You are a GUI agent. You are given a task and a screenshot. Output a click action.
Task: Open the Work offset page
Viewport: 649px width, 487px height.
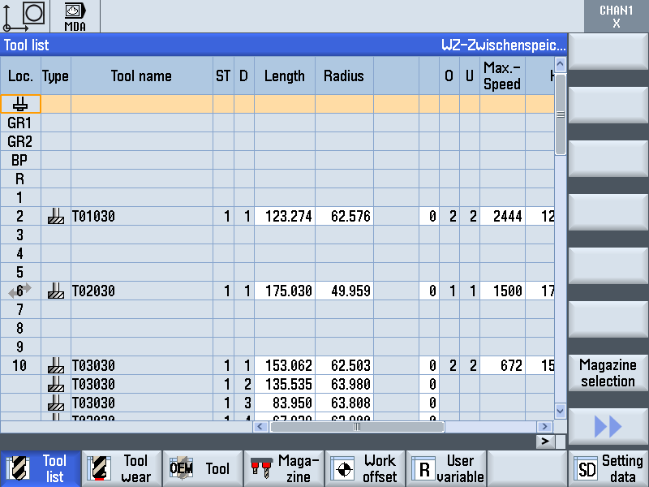point(365,468)
